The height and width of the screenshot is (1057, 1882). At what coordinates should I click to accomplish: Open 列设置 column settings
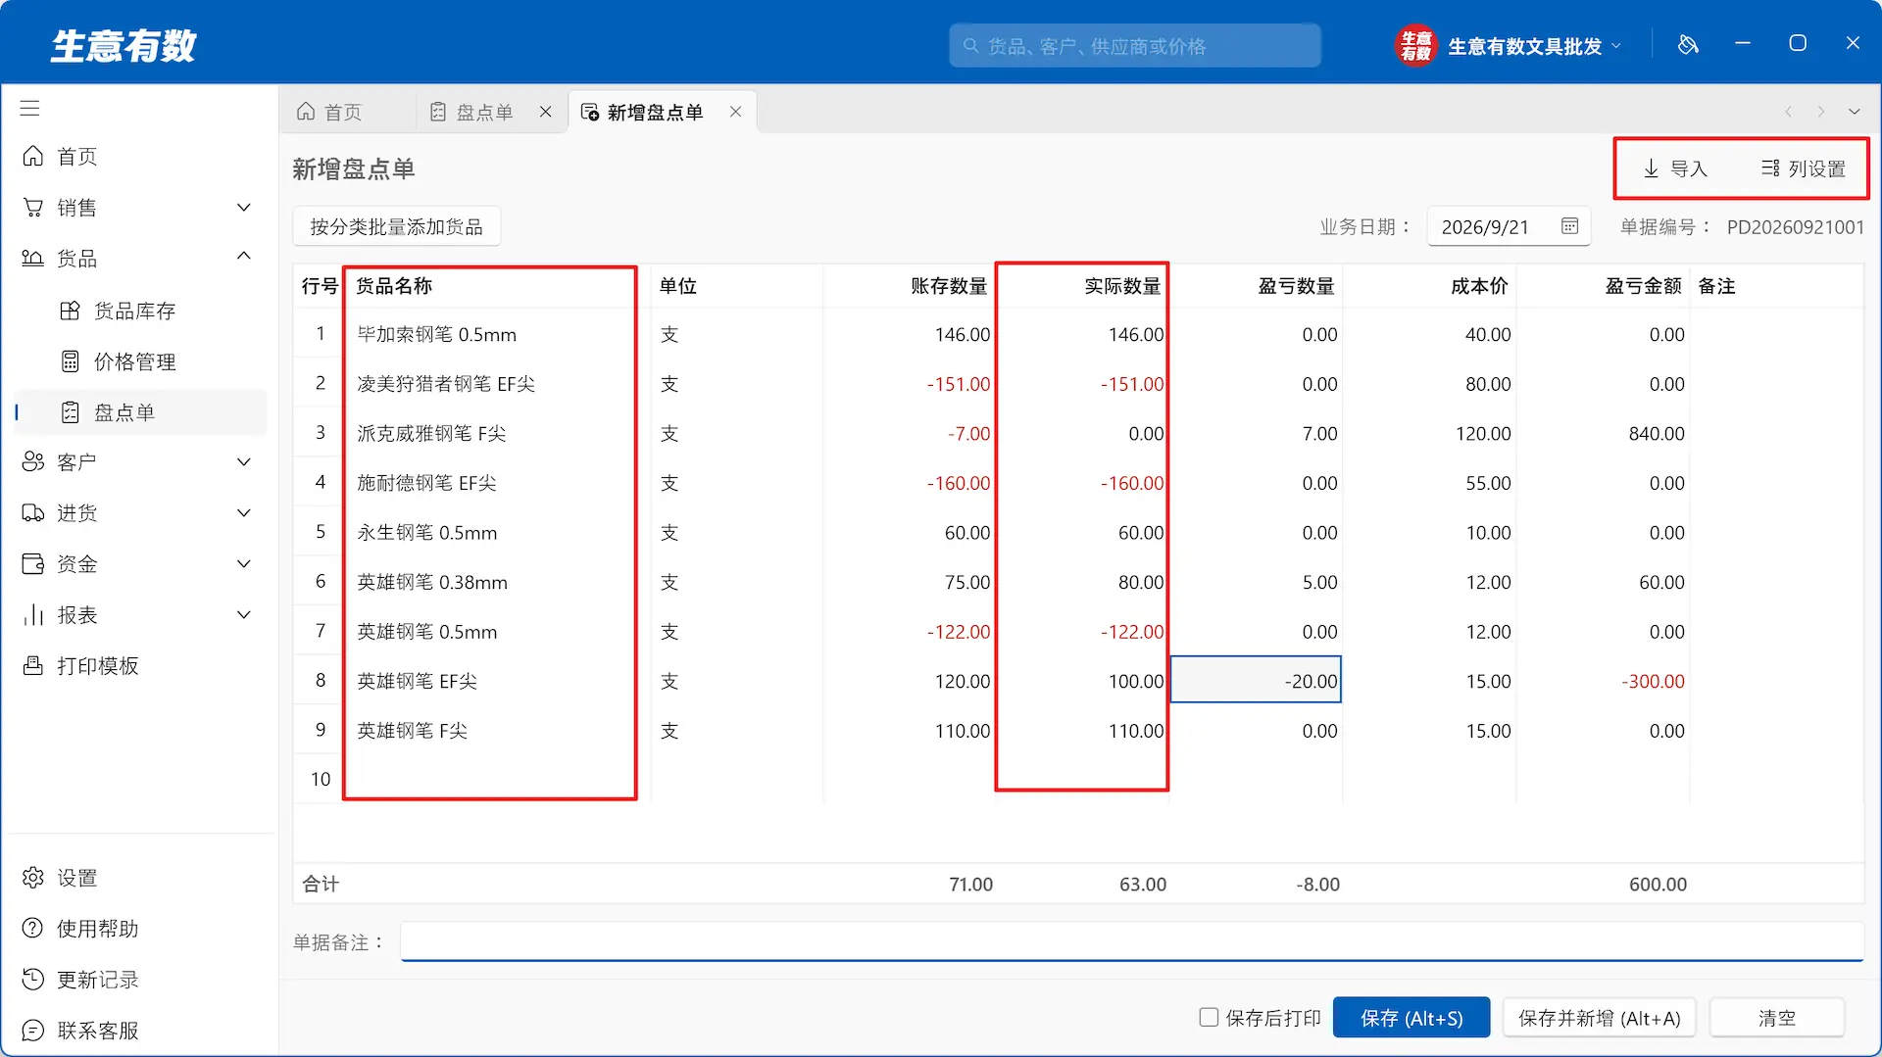point(1804,168)
